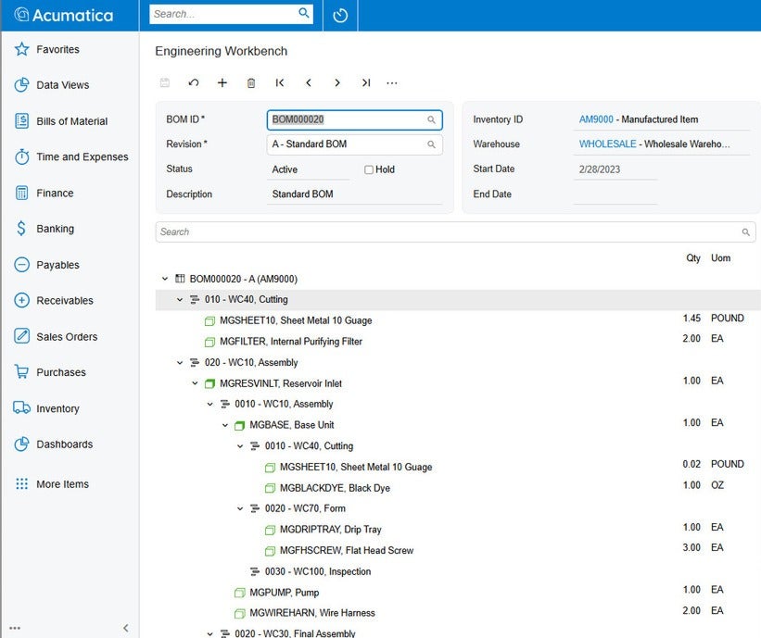
Task: Open the Revision selector lookup
Action: [430, 144]
